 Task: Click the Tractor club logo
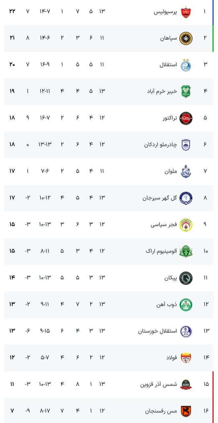tap(186, 118)
